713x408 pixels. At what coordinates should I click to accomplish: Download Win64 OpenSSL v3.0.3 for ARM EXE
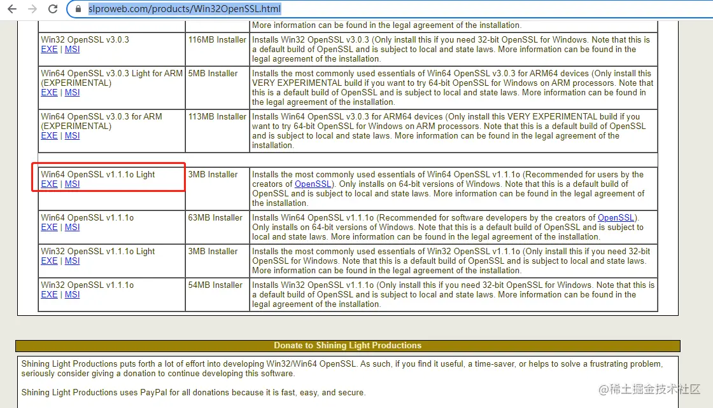49,135
